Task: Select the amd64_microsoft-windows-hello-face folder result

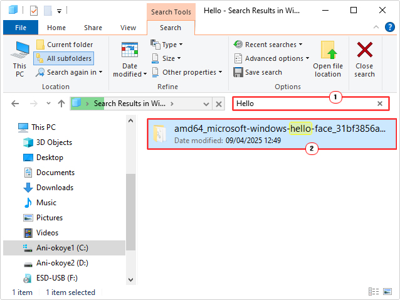Action: 272,134
